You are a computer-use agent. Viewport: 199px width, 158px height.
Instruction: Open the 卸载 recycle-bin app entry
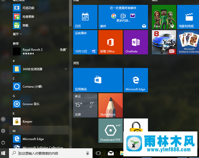coord(39,25)
